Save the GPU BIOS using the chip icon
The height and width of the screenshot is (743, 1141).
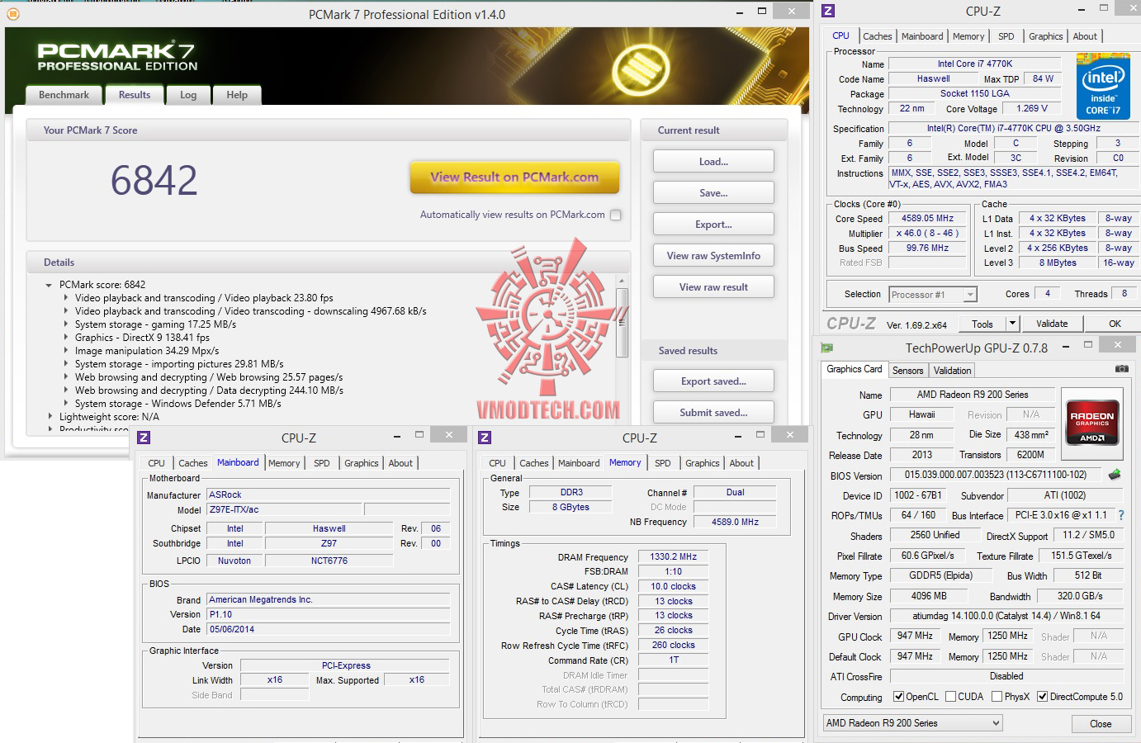(1115, 475)
